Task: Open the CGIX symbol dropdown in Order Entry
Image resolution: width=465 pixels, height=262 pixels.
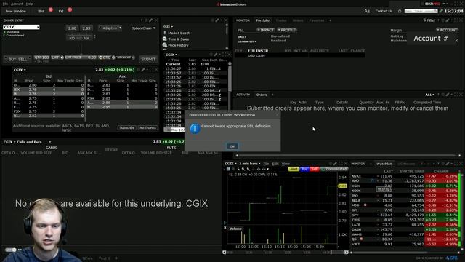Action: pyautogui.click(x=21, y=27)
